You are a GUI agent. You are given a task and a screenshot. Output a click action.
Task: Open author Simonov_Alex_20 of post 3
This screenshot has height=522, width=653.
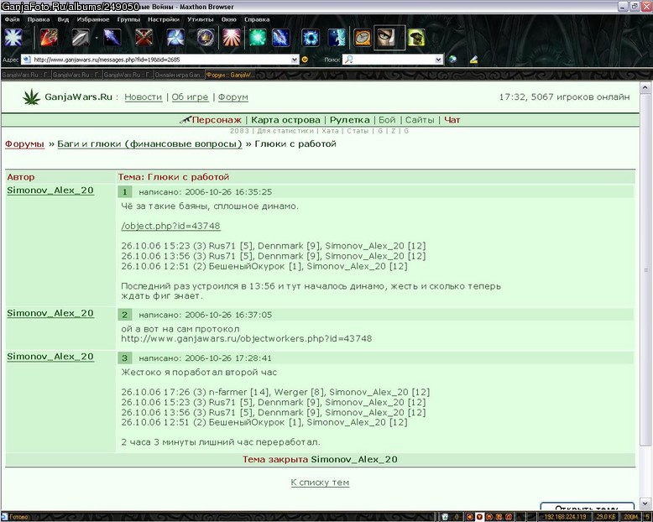(x=50, y=357)
